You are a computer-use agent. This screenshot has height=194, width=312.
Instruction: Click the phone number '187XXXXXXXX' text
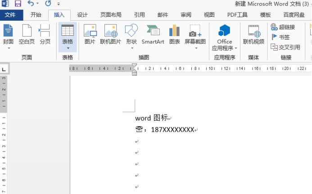tap(172, 129)
